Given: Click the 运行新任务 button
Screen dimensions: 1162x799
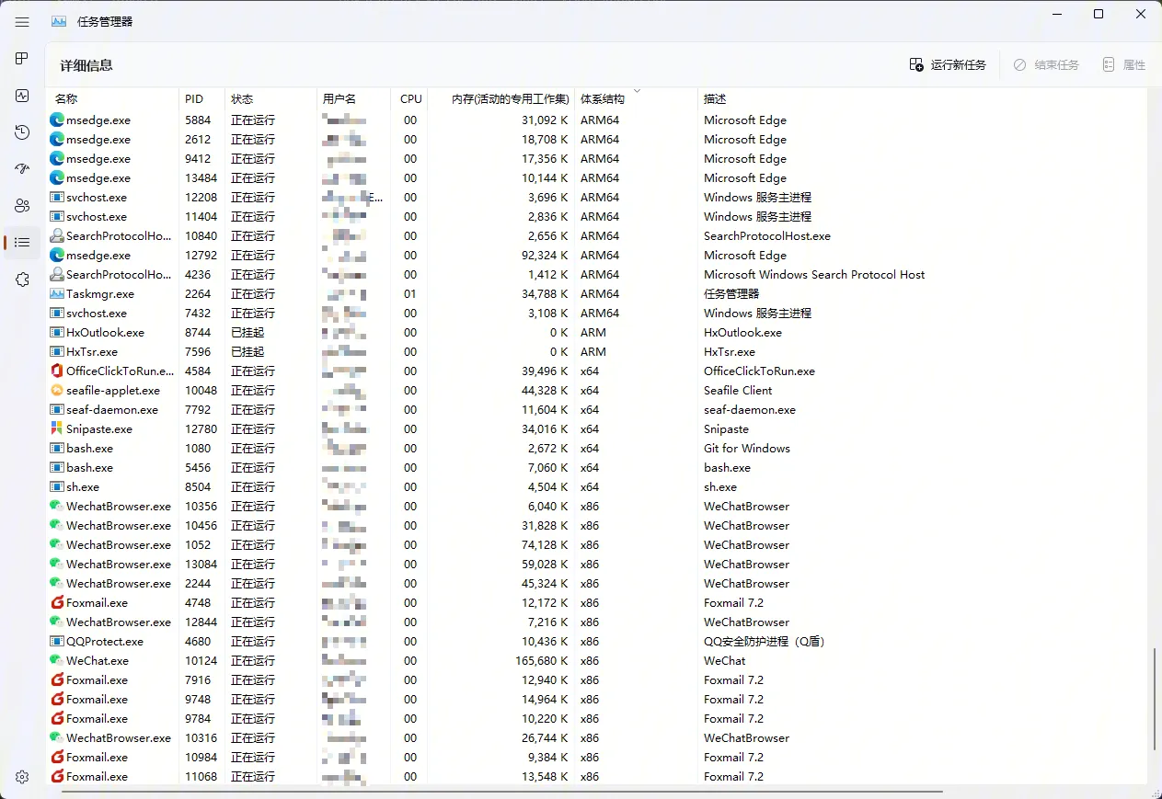Looking at the screenshot, I should pyautogui.click(x=948, y=65).
